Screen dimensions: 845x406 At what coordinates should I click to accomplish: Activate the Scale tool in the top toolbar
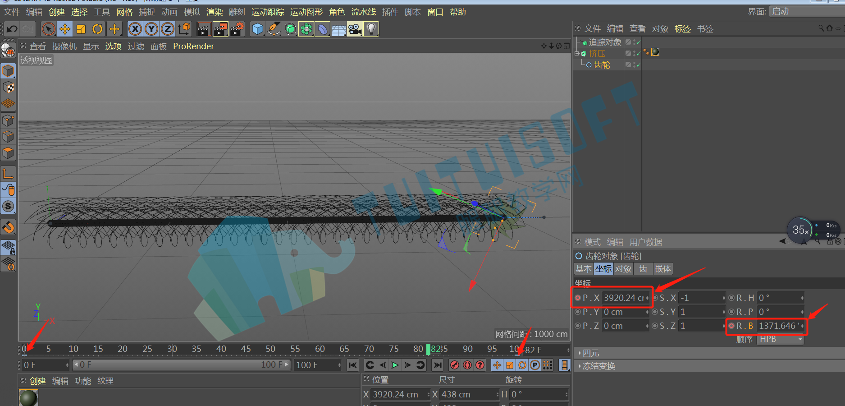click(x=81, y=29)
